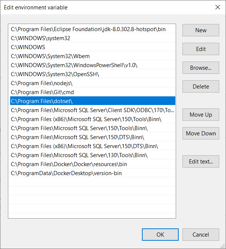Move the entry with Move Up

tap(201, 115)
